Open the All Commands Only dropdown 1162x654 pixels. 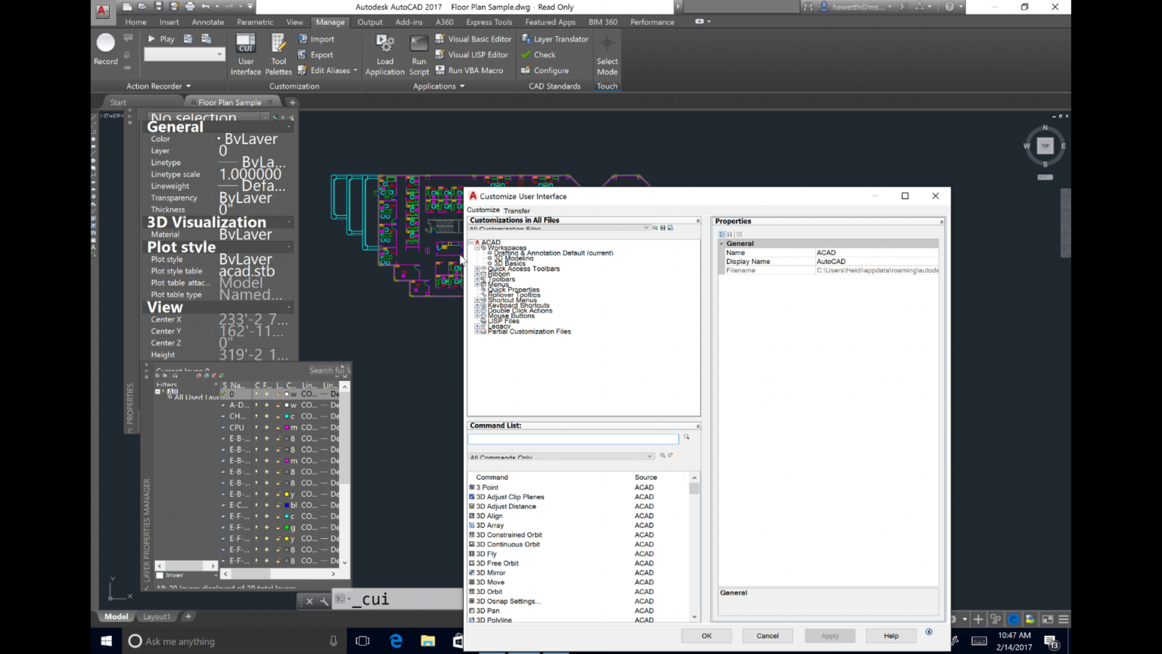click(649, 456)
